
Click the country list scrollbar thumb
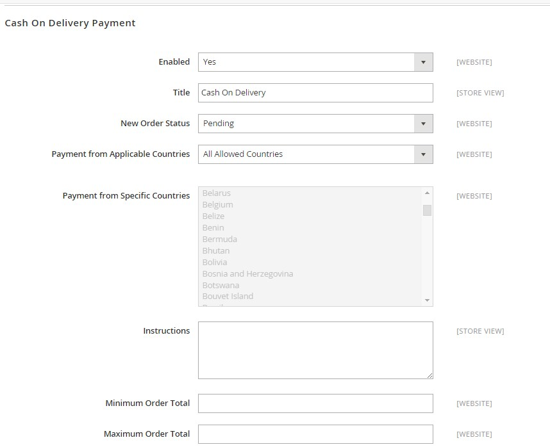[x=427, y=211]
